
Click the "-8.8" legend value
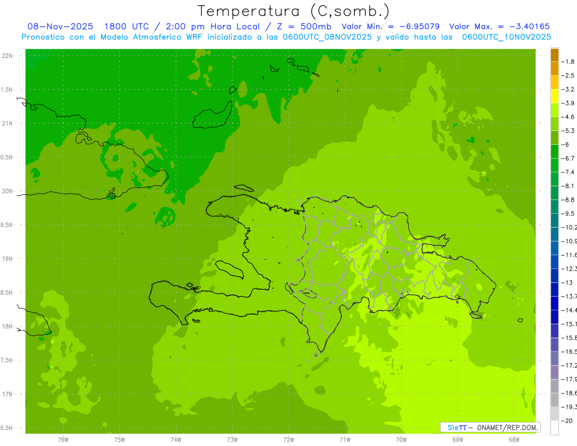point(569,200)
